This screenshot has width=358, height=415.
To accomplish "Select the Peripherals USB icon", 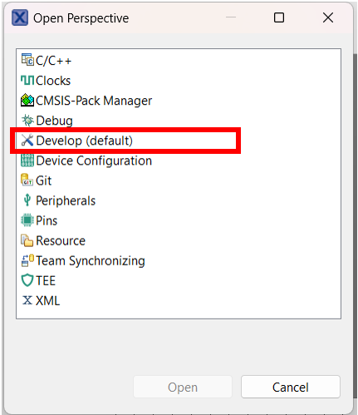I will point(27,200).
